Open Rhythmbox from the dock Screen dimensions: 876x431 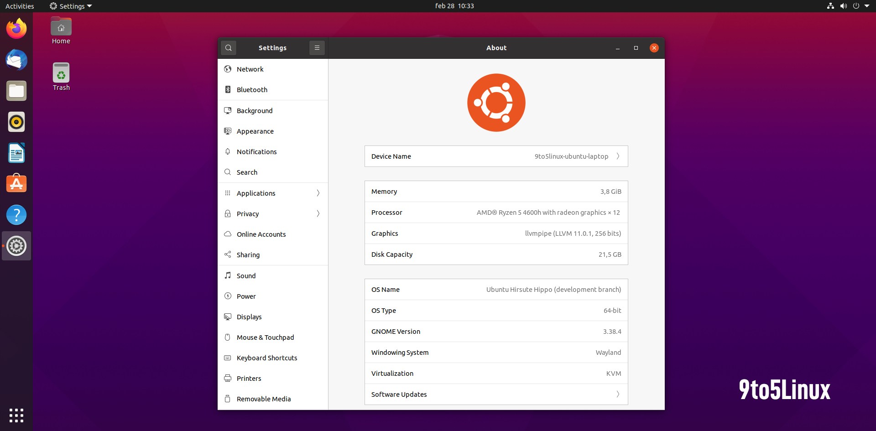(16, 122)
